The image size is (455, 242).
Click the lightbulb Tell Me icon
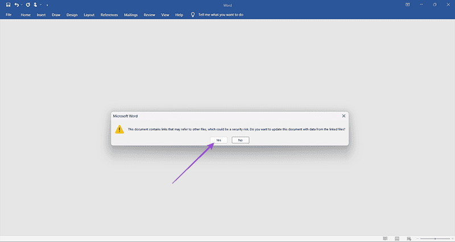coord(193,14)
